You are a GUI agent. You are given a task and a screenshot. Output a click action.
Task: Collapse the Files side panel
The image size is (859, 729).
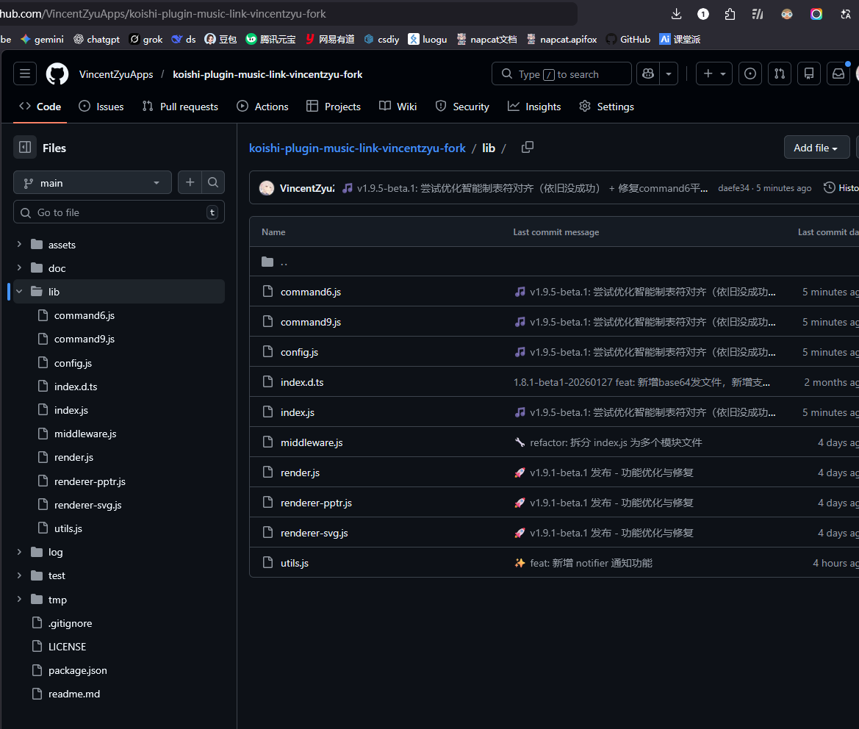click(24, 148)
